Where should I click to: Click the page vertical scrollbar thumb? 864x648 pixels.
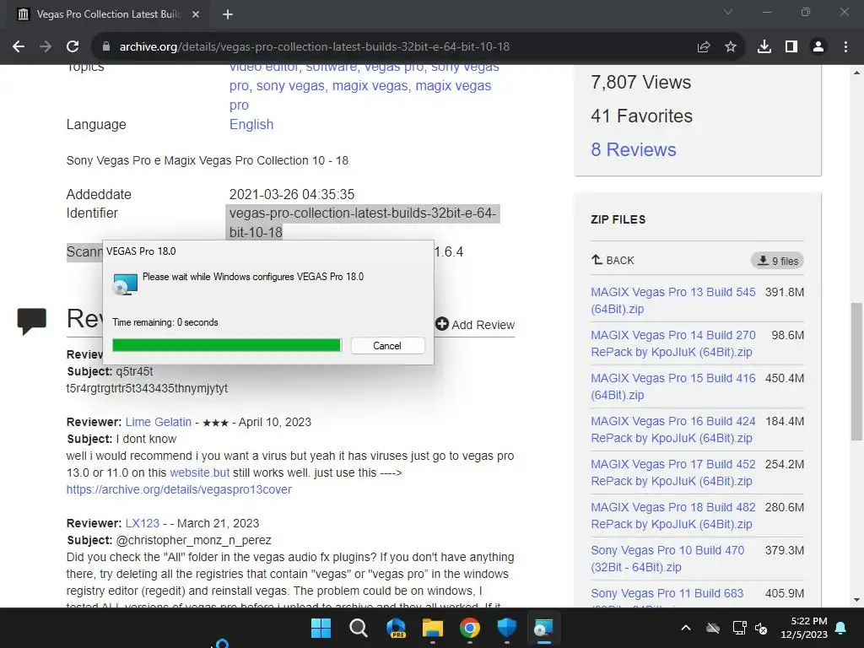point(856,371)
